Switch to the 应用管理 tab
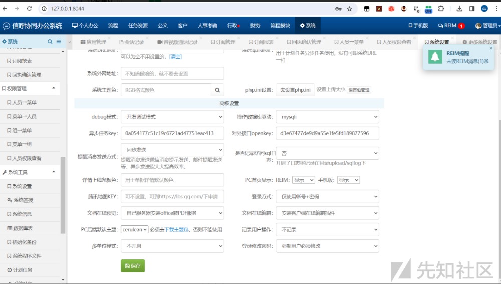Image resolution: width=501 pixels, height=284 pixels. [93, 42]
